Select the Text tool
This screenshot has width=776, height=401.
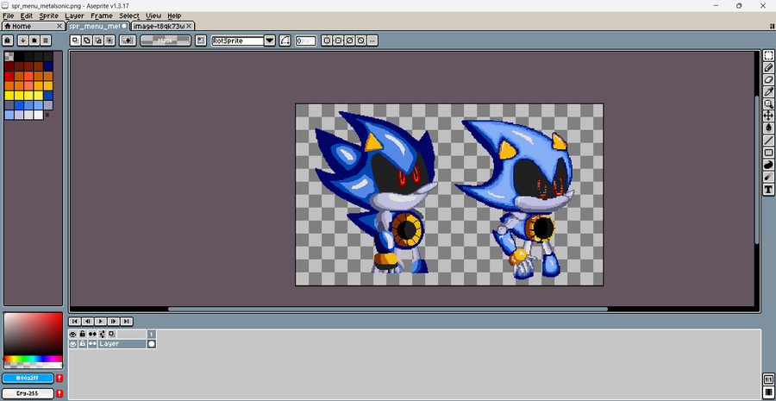pos(768,189)
